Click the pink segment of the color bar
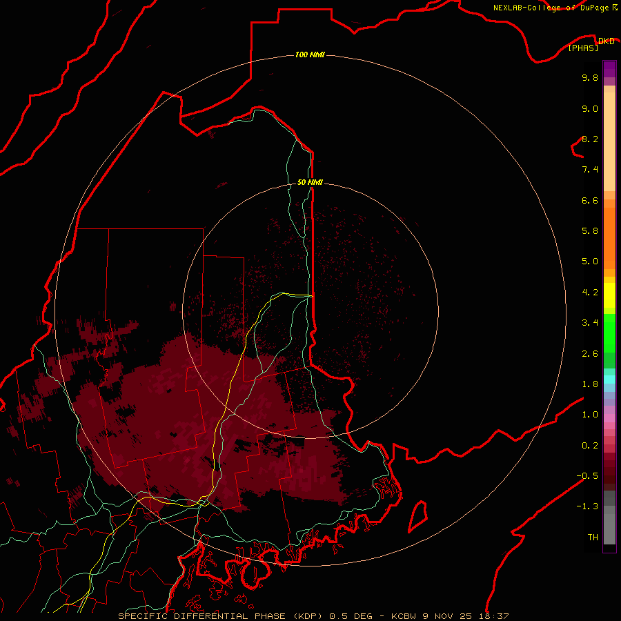Image resolution: width=621 pixels, height=621 pixels. click(609, 418)
